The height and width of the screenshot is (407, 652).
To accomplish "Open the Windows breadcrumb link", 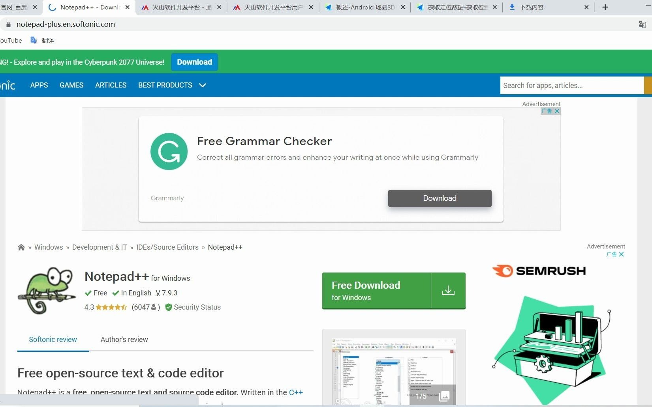I will click(x=49, y=247).
